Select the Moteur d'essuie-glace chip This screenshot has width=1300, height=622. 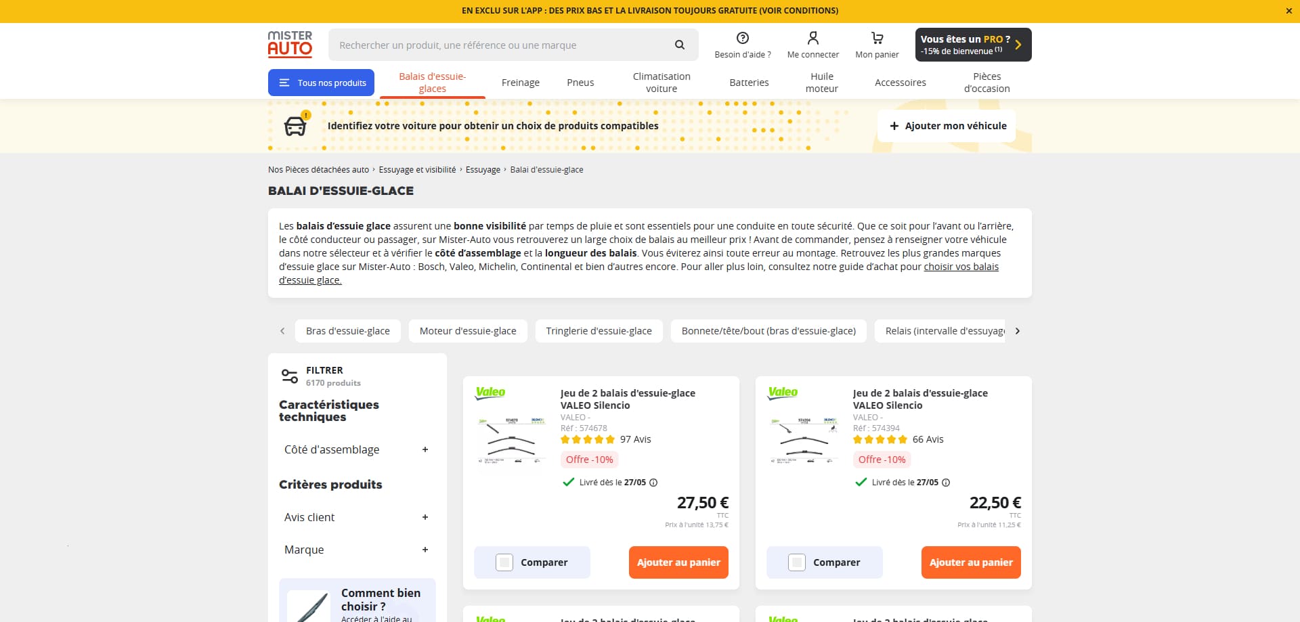pos(468,331)
